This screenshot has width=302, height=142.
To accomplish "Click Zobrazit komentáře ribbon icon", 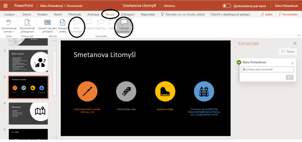I will point(124,22).
